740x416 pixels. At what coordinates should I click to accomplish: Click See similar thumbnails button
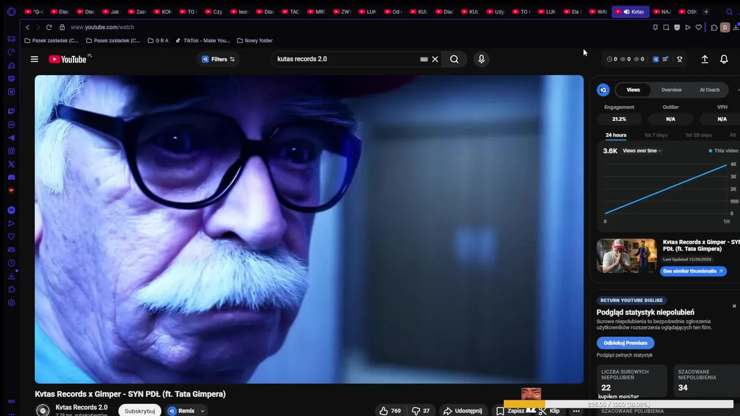[x=693, y=271]
